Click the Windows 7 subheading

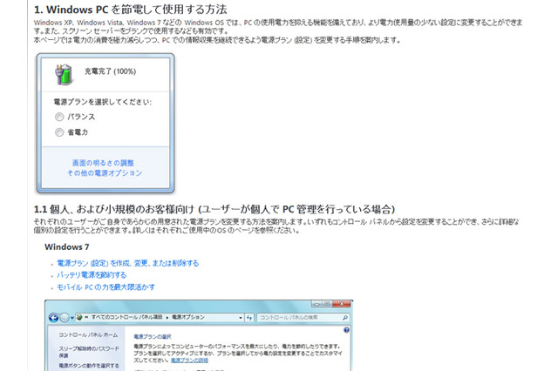coord(67,247)
